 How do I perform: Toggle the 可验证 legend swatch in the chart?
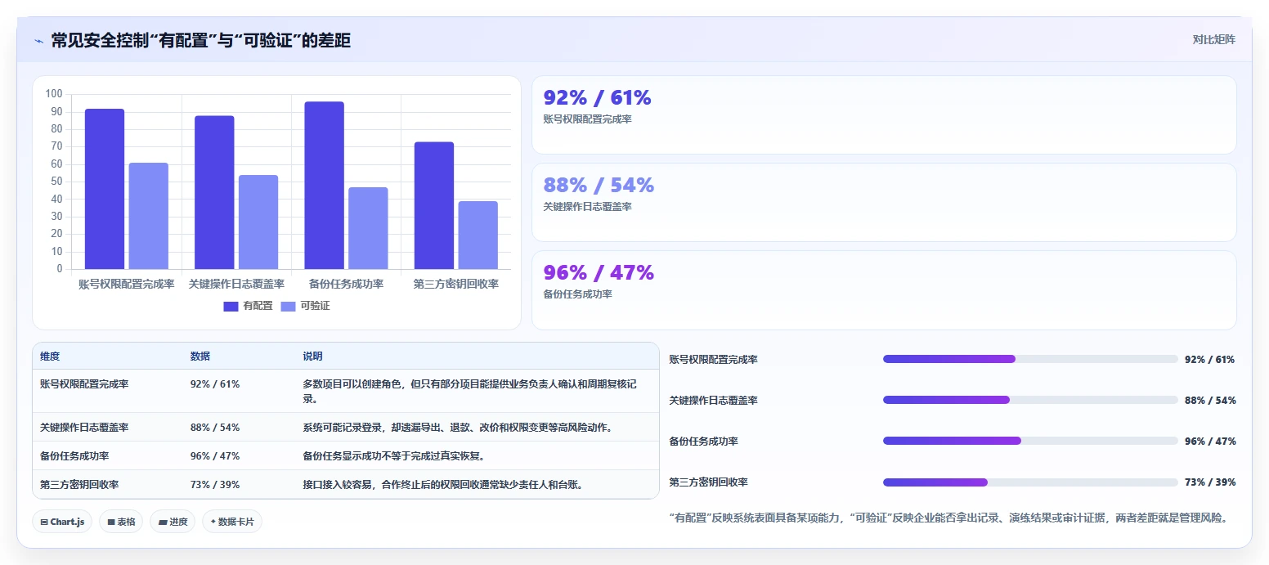coord(288,307)
